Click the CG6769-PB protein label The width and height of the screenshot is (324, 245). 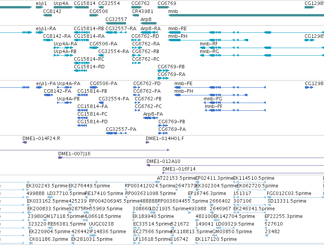(172, 122)
